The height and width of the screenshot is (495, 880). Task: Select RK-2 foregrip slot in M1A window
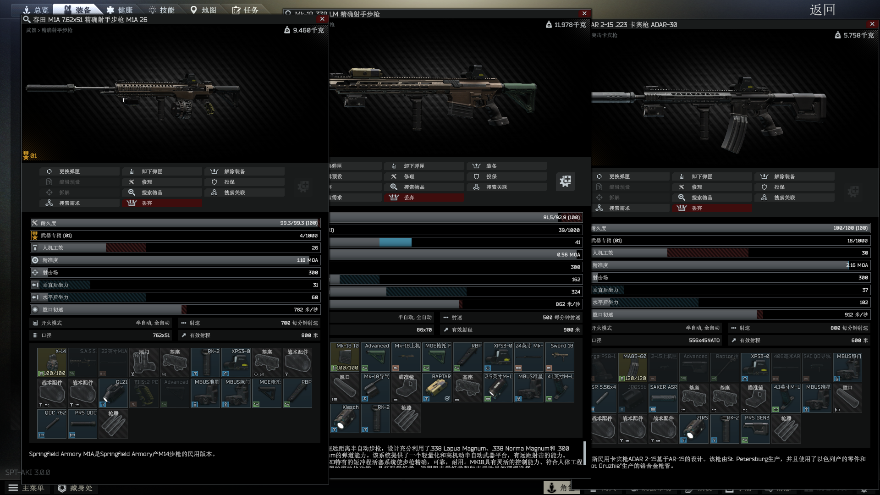(x=205, y=363)
